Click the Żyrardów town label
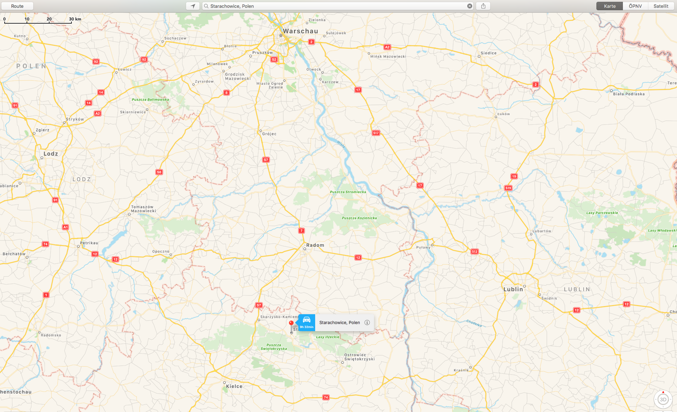 point(204,81)
